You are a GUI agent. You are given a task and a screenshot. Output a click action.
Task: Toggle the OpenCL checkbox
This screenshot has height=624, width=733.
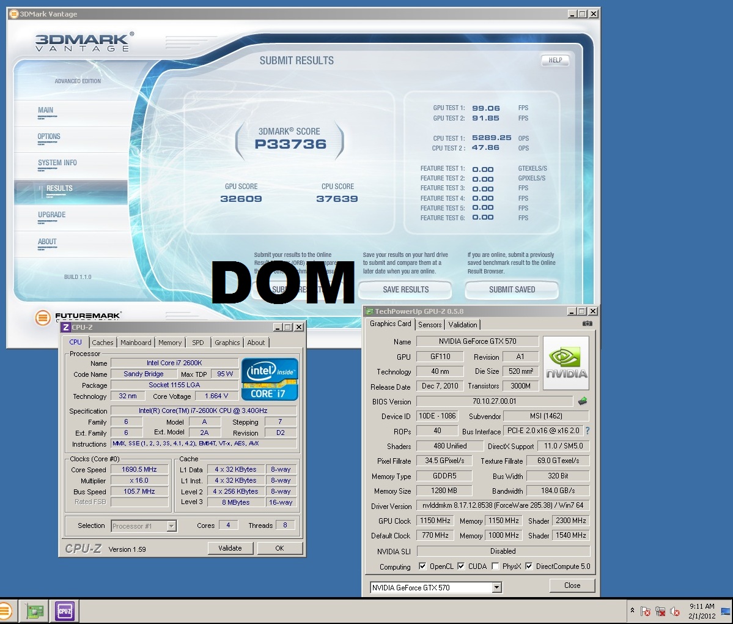pos(422,566)
